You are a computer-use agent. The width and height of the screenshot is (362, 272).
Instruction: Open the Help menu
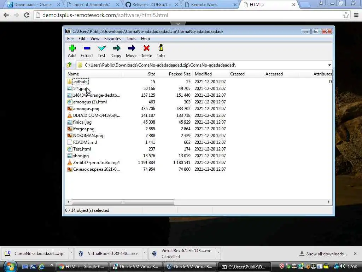[145, 38]
